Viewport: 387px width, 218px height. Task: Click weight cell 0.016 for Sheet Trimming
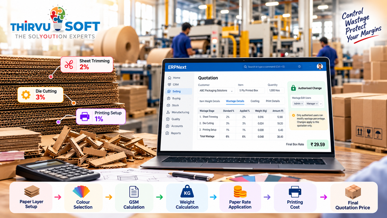(261, 117)
